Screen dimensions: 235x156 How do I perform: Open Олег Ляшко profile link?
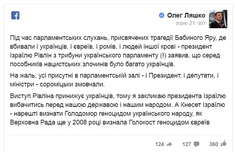pyautogui.click(x=186, y=15)
